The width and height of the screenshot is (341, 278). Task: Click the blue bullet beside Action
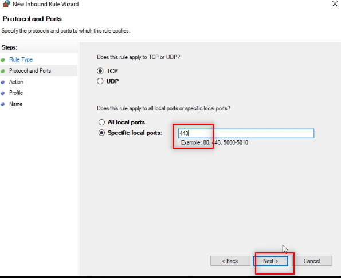3,82
